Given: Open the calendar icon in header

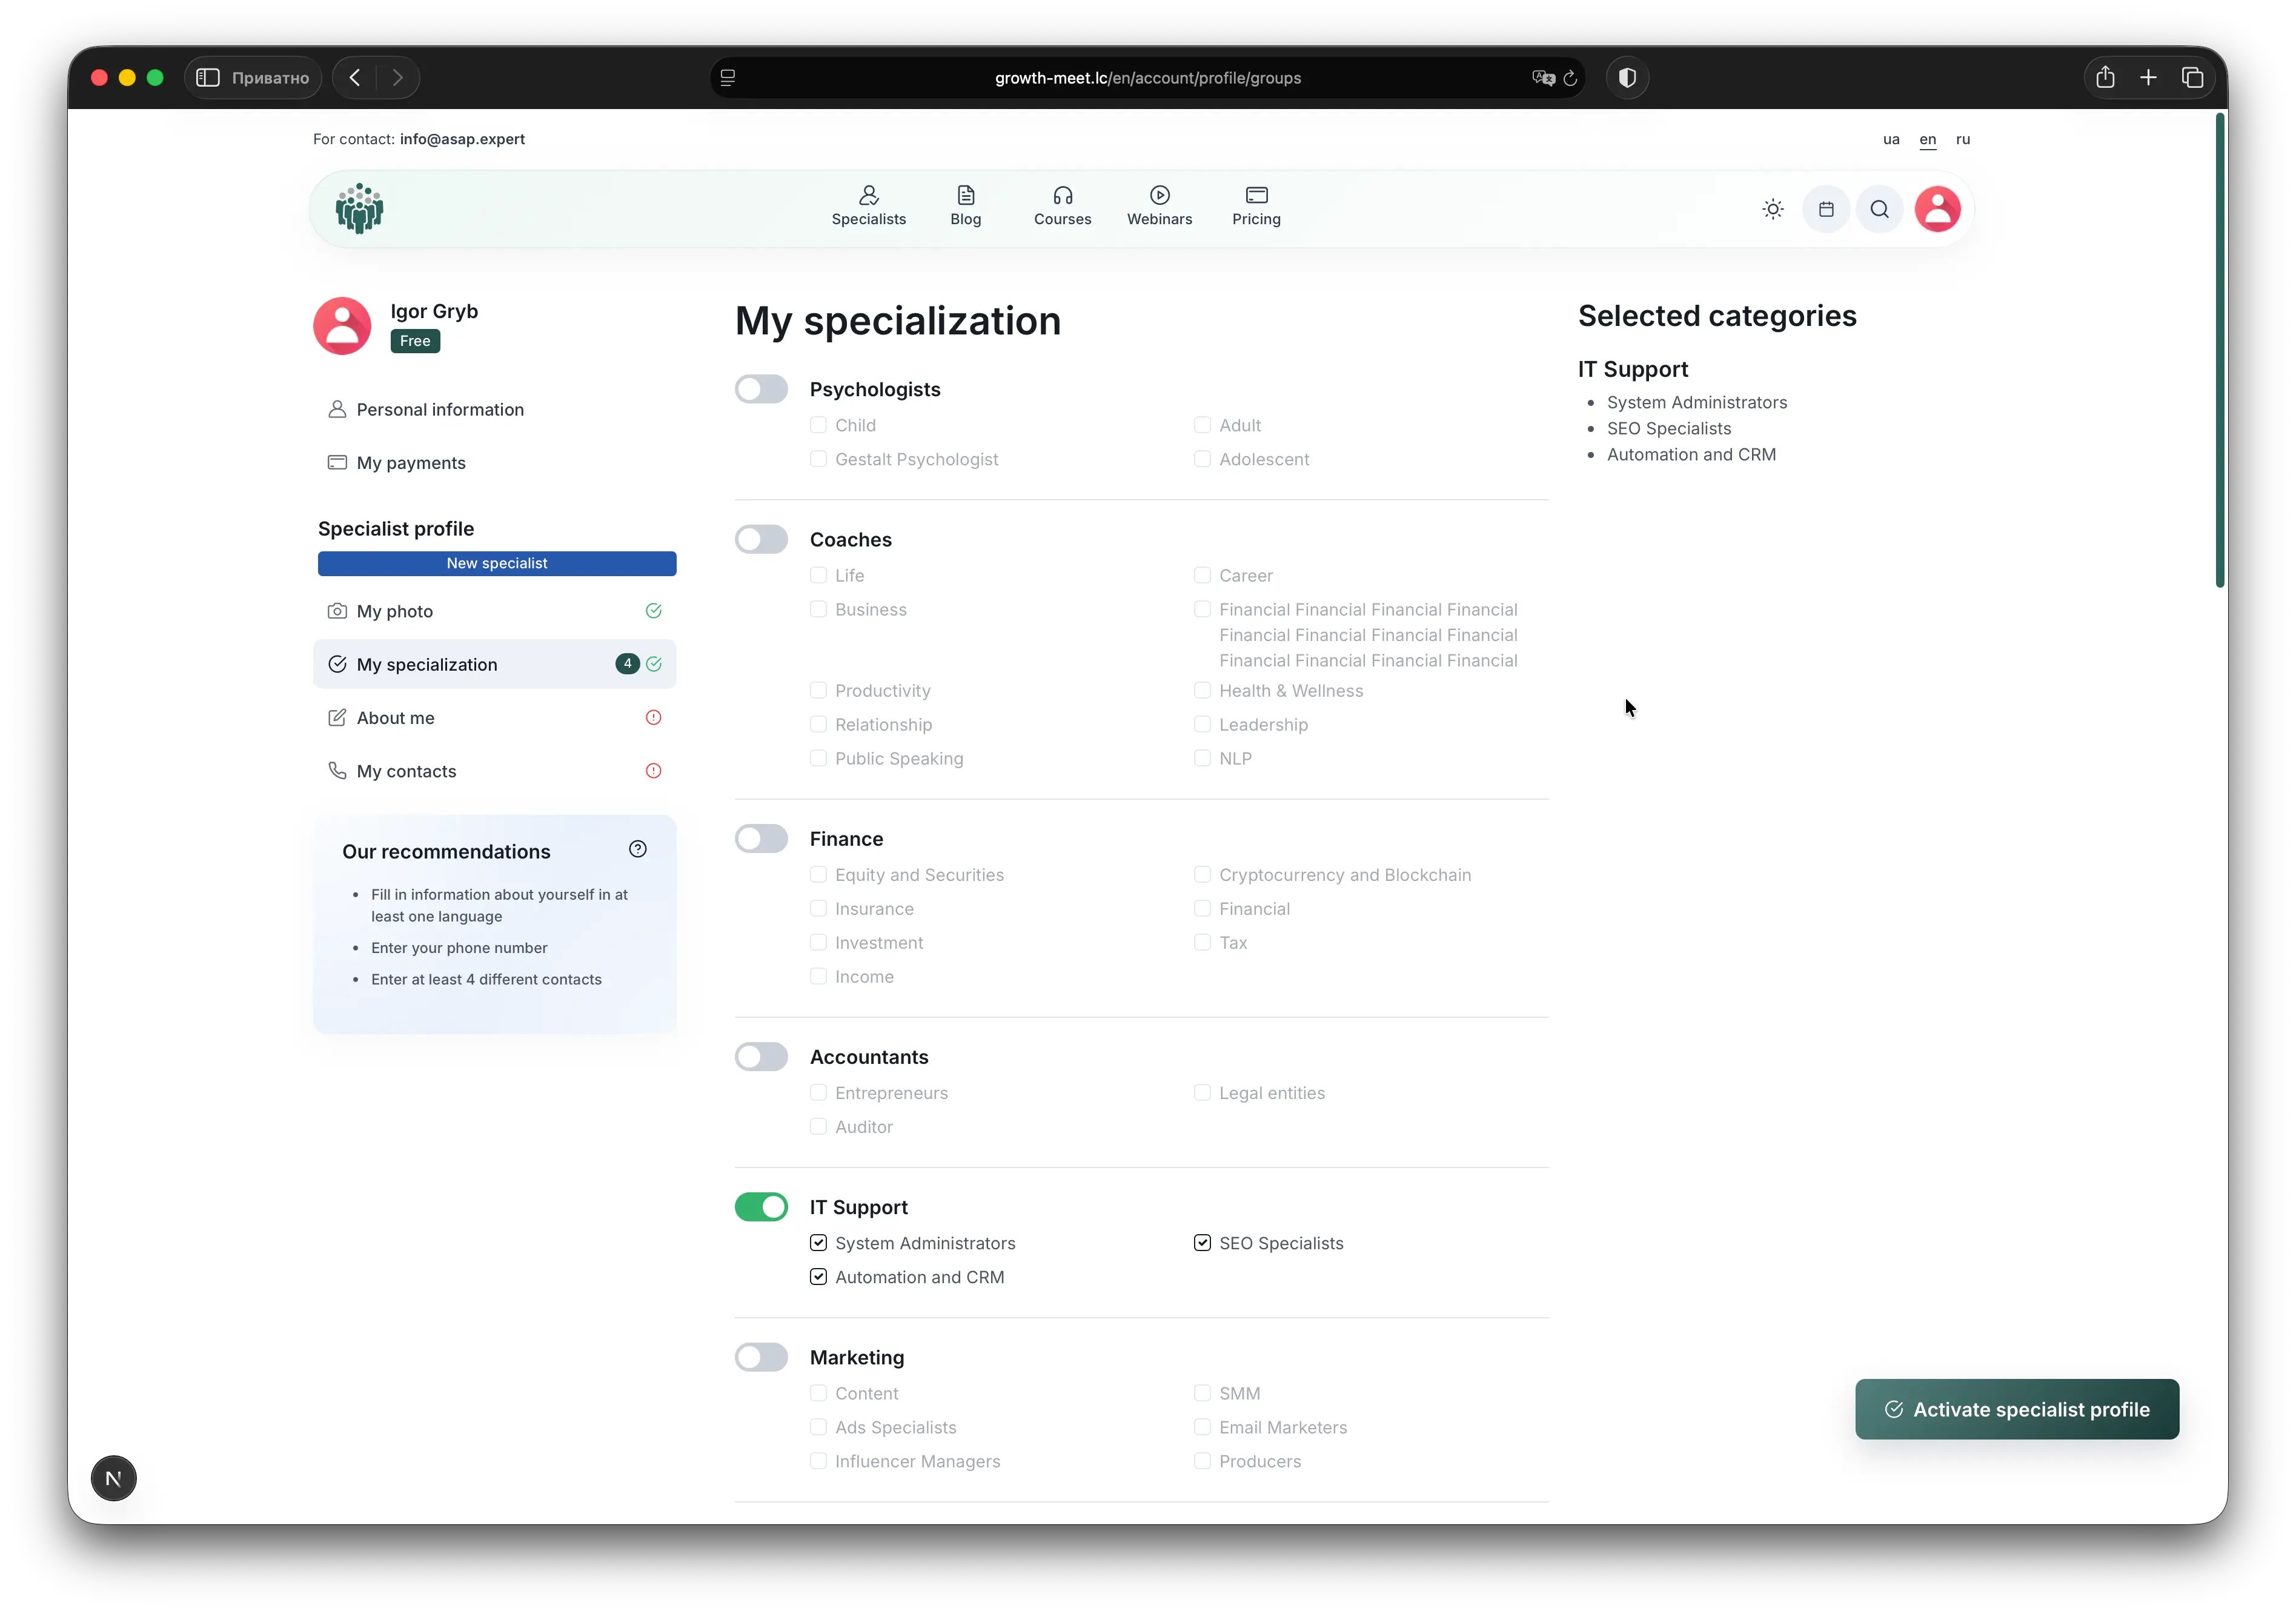Looking at the screenshot, I should (x=1826, y=209).
